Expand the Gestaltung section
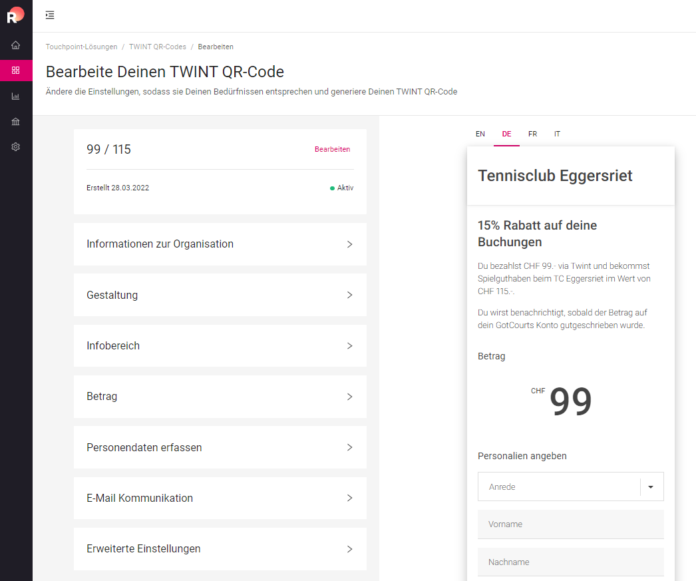 click(220, 295)
